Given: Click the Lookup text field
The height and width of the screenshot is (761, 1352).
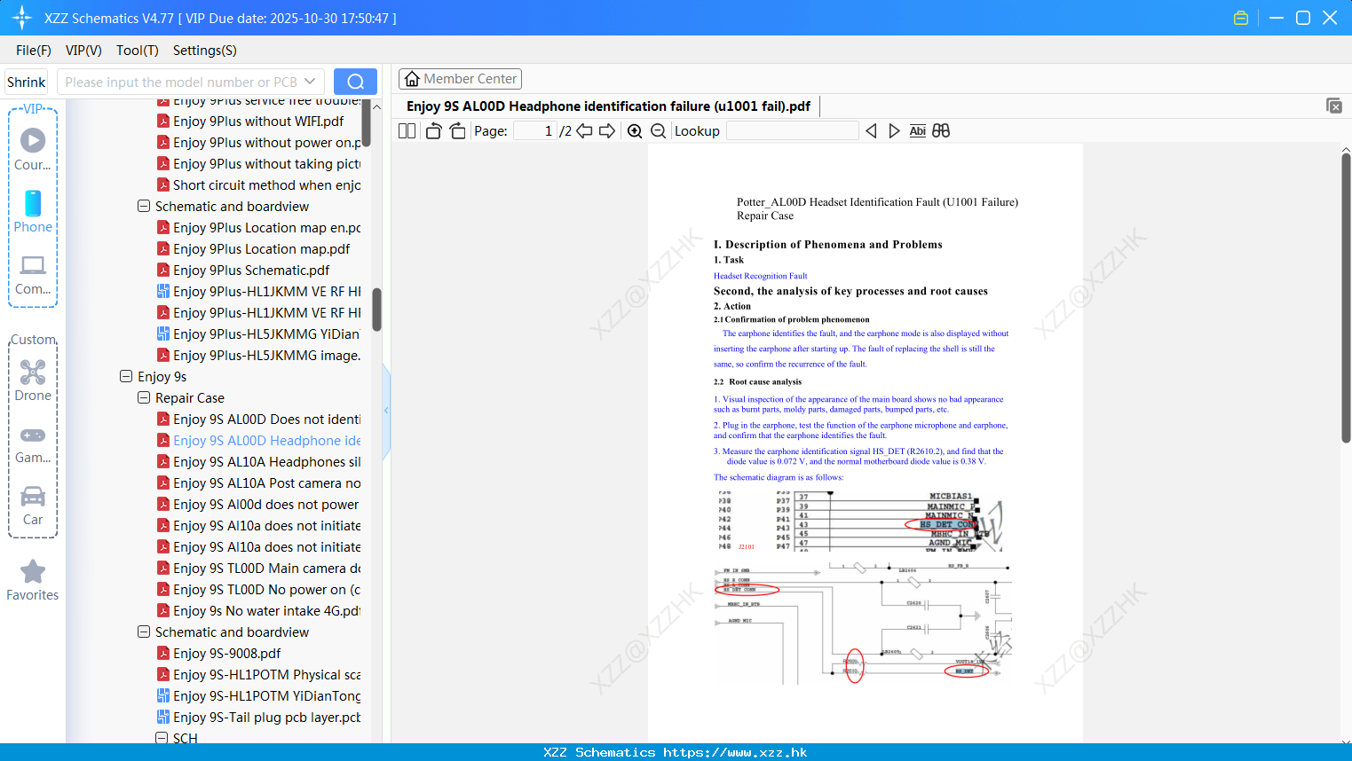Looking at the screenshot, I should pos(792,131).
